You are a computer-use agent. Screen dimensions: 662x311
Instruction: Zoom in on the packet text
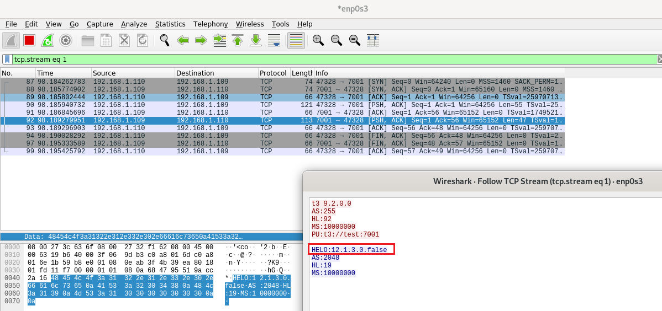click(318, 40)
